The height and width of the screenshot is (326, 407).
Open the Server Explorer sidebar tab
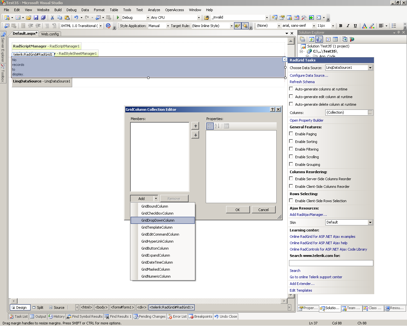(3, 47)
